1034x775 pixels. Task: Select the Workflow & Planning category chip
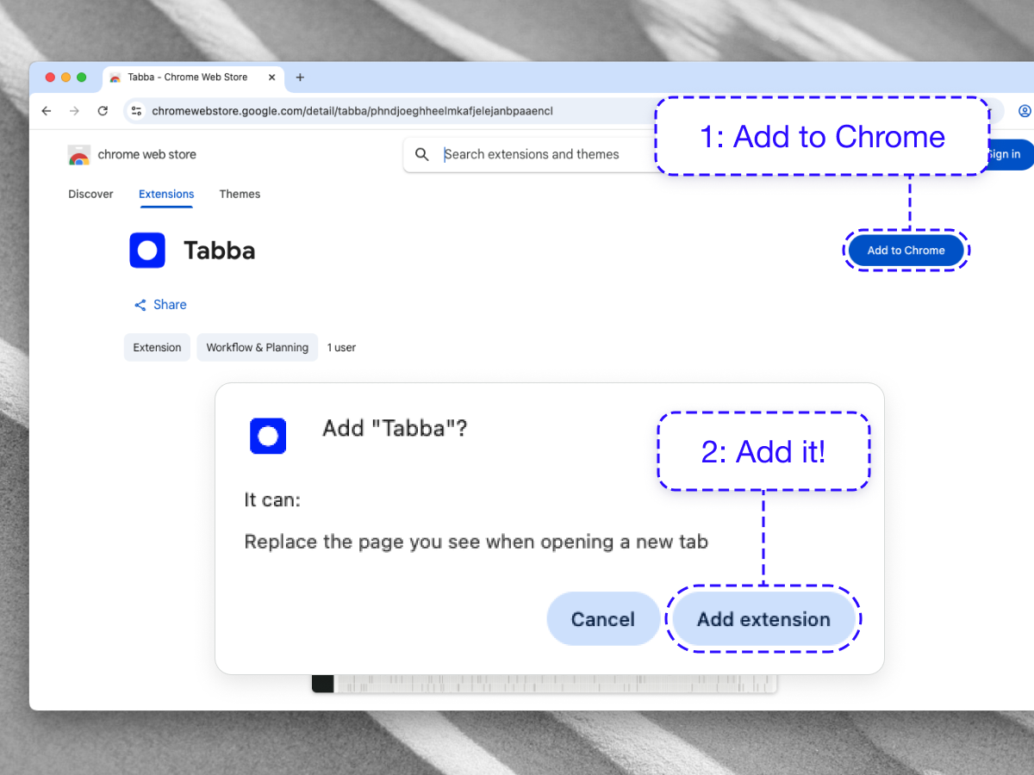coord(257,347)
